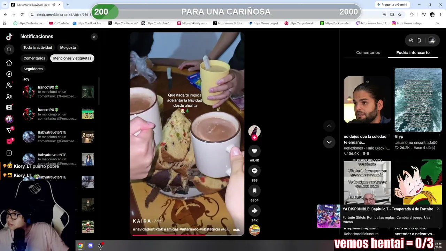This screenshot has width=446, height=251.
Task: Open the Following icon in the sidebar
Action: pos(9,85)
